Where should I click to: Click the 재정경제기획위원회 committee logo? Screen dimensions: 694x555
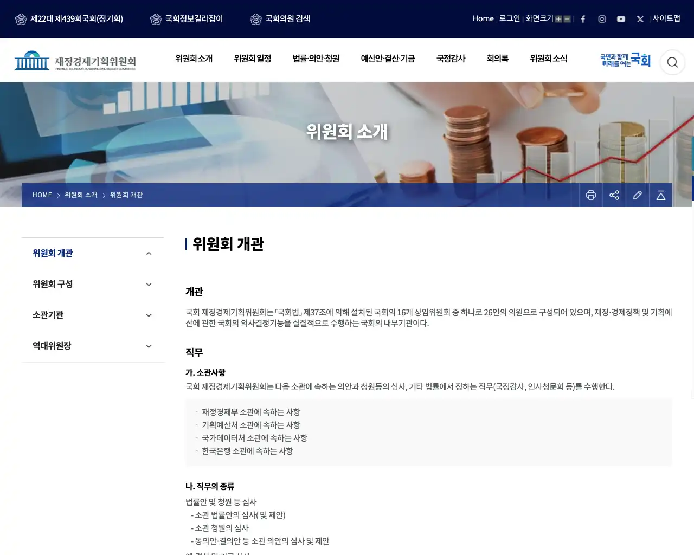(75, 61)
